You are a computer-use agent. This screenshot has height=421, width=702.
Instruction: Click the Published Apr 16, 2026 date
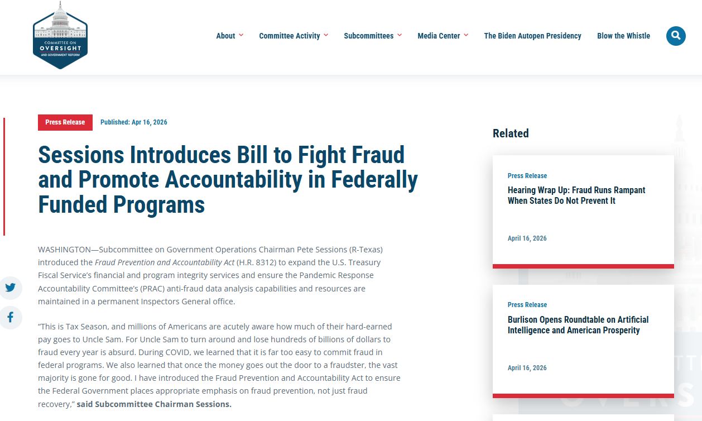click(133, 122)
